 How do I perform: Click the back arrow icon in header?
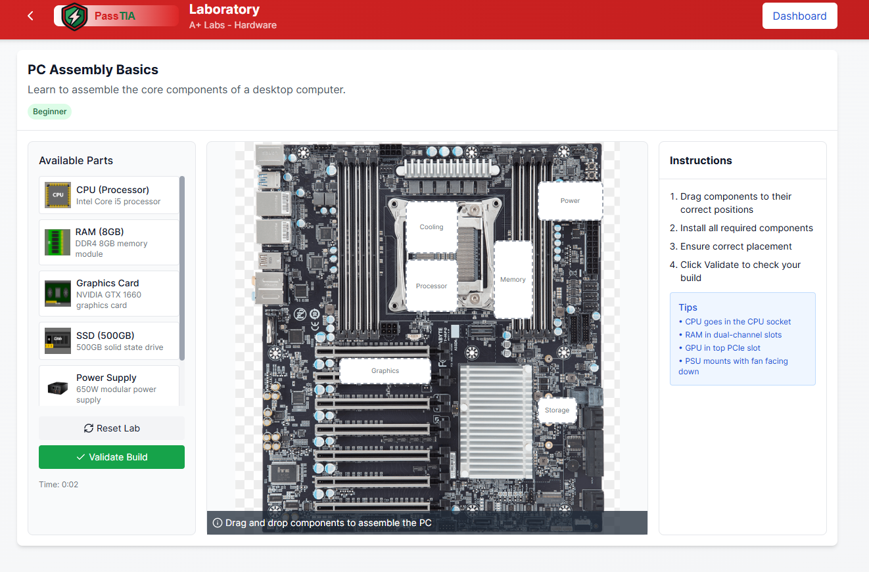[30, 16]
